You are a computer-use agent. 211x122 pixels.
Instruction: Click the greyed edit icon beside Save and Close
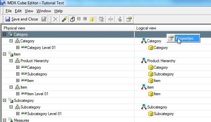click(x=44, y=19)
